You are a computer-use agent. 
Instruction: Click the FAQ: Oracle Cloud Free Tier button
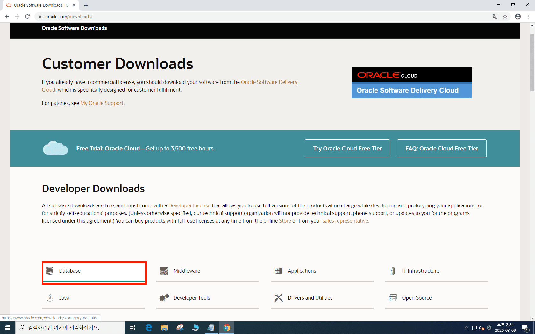442,149
